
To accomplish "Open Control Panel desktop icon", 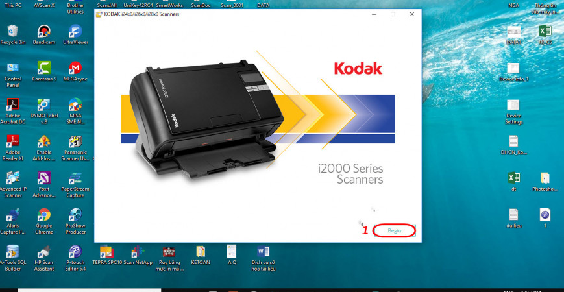I will coord(13,75).
